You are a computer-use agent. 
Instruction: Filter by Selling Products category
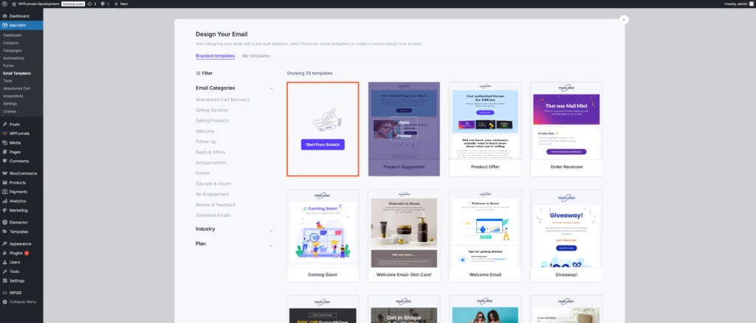pos(212,120)
